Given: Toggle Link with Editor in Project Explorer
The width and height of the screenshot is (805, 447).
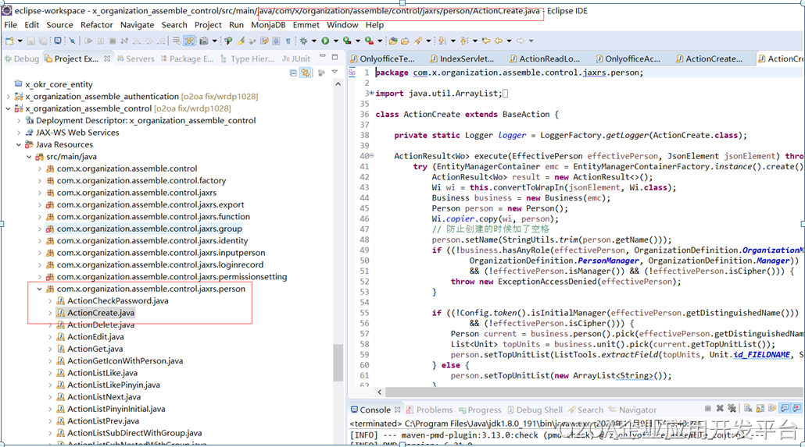Looking at the screenshot, I should pos(304,73).
